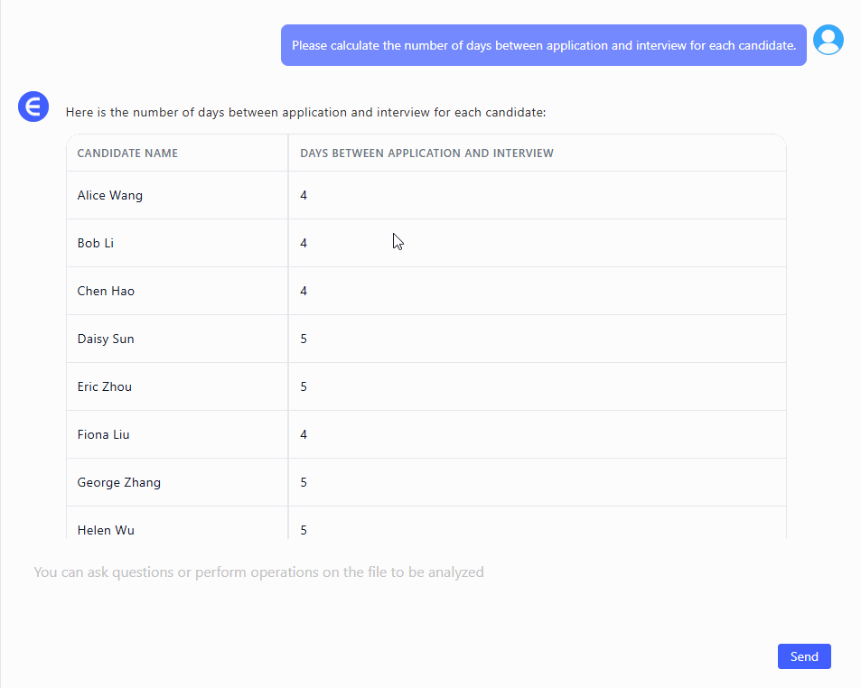Click the George Zhang name cell
Image resolution: width=861 pixels, height=688 pixels.
coord(119,483)
